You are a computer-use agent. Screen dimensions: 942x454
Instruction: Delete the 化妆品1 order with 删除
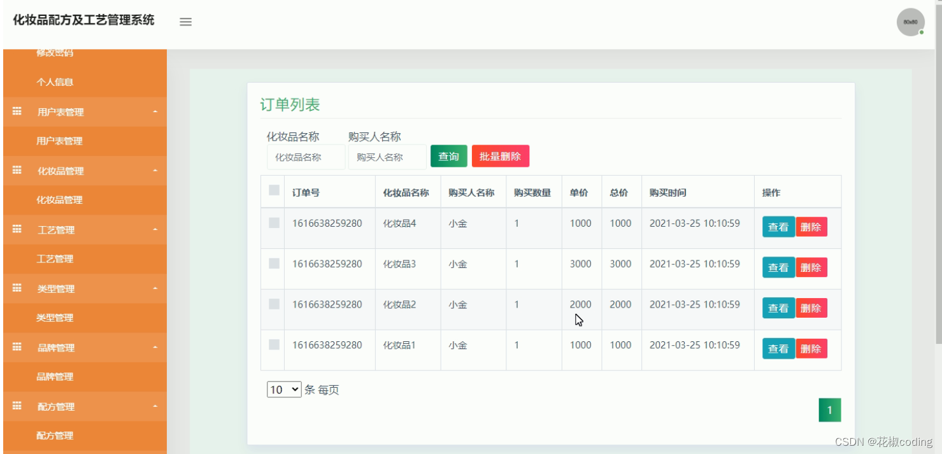(x=811, y=348)
